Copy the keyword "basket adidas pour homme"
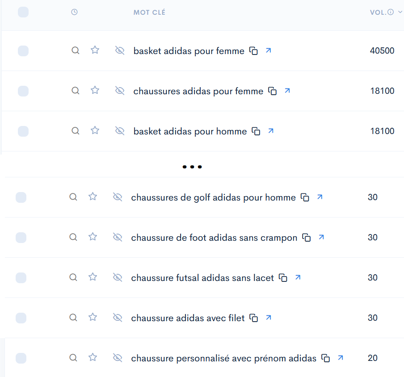404x377 pixels. tap(255, 131)
